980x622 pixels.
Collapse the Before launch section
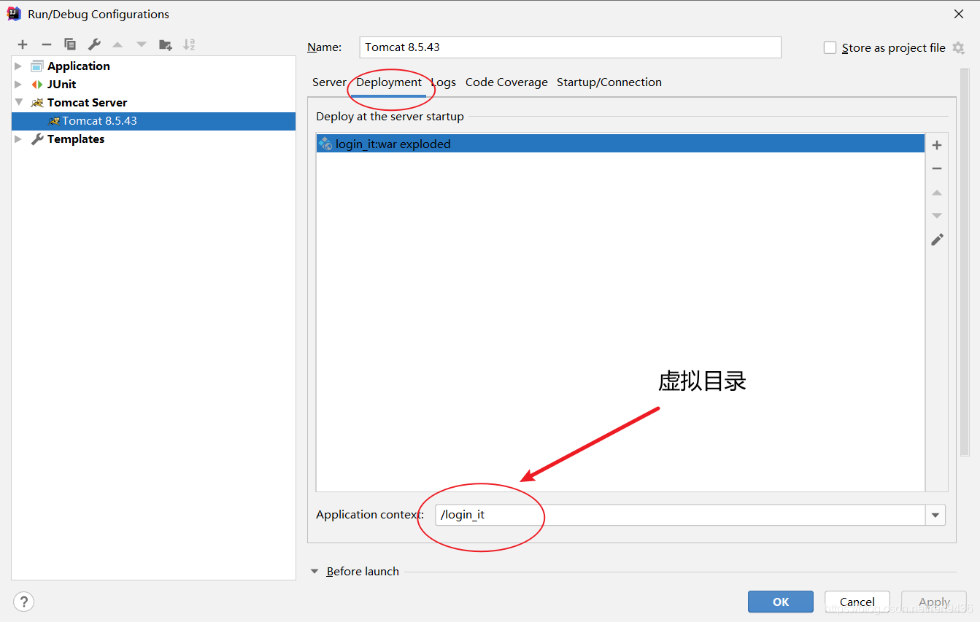click(315, 572)
